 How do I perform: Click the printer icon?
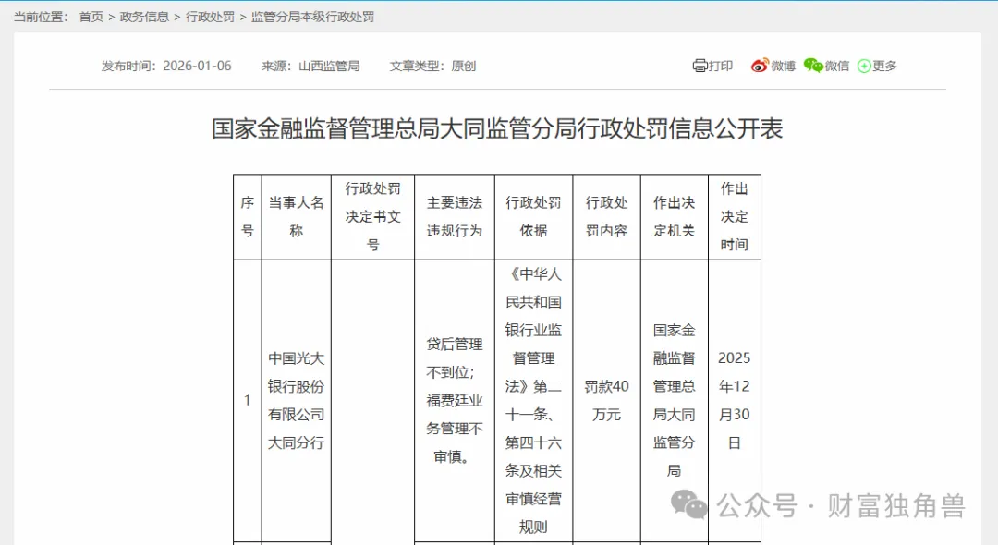pos(700,66)
